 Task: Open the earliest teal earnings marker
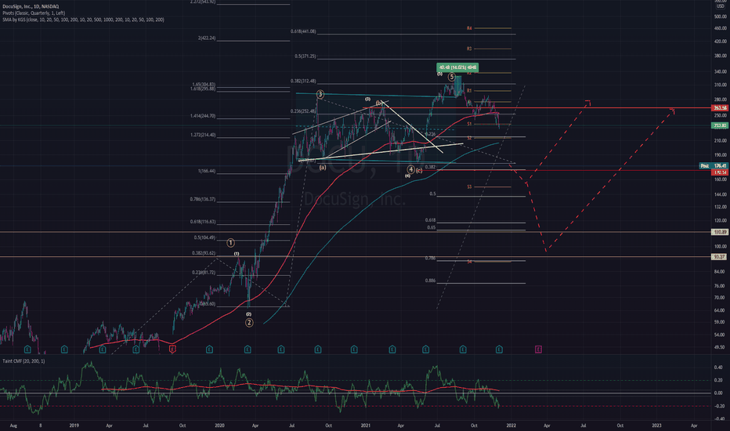pyautogui.click(x=27, y=349)
